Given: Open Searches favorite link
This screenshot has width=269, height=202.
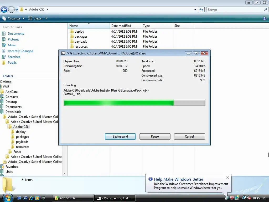Looking at the screenshot, I should point(14,57).
